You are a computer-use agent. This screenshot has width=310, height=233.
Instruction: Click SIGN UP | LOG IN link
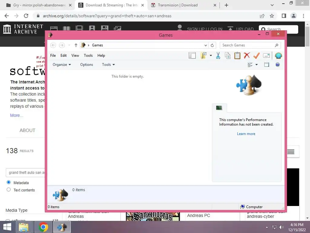(x=205, y=29)
